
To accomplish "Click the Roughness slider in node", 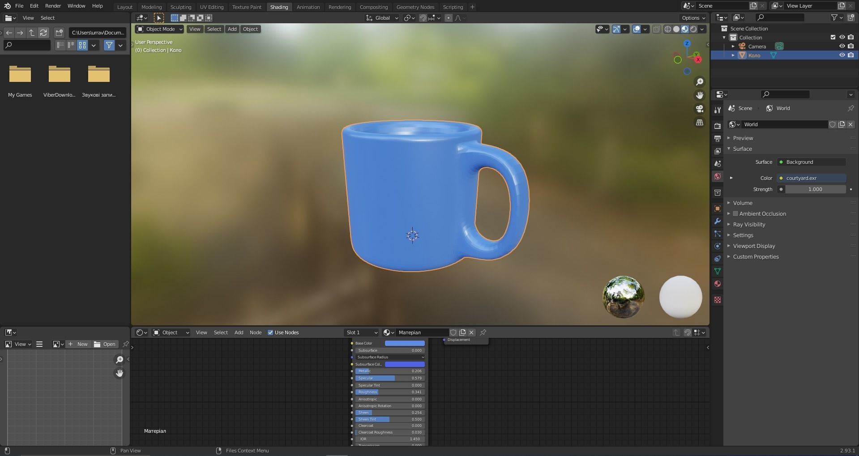I will [x=389, y=392].
